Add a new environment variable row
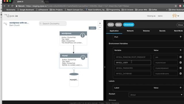Screen dimensions: 184x104 [181, 50]
